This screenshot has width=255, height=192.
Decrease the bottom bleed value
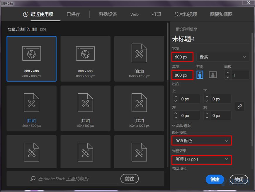(207, 101)
